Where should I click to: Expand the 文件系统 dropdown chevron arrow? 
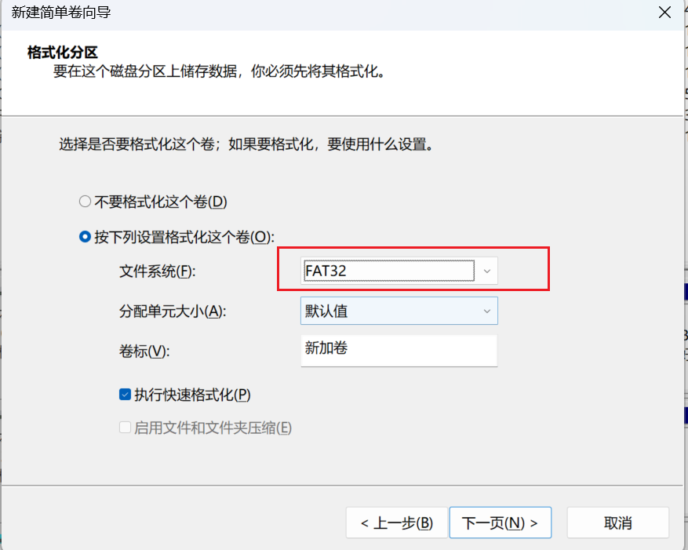coord(487,271)
